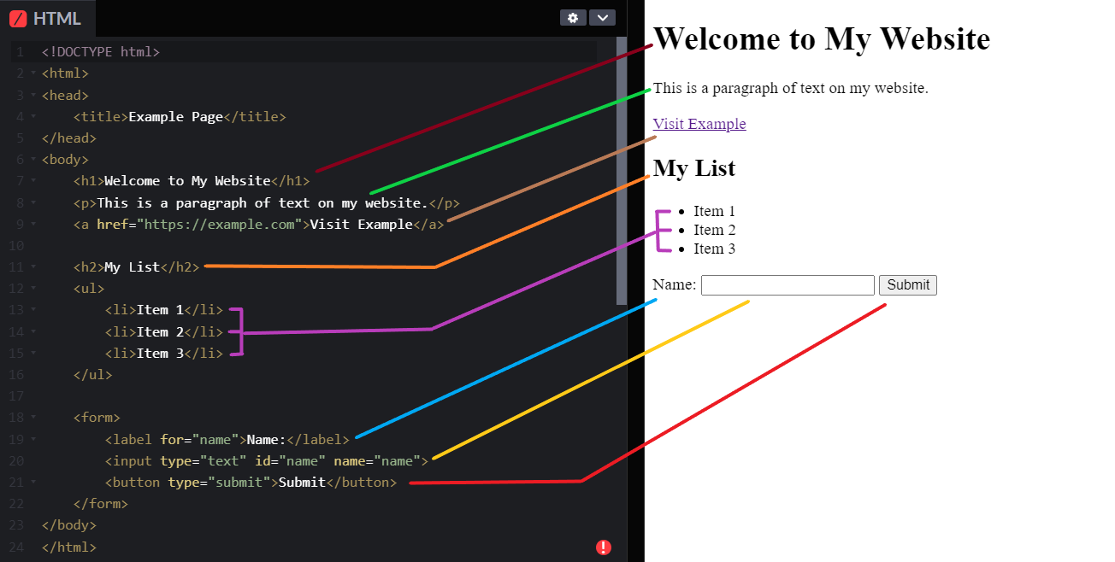Fold the h2 element on line 11

pos(32,266)
